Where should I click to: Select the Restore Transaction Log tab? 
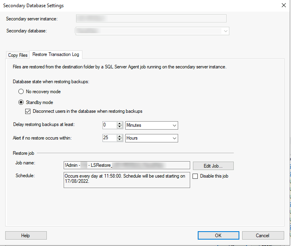(56, 54)
